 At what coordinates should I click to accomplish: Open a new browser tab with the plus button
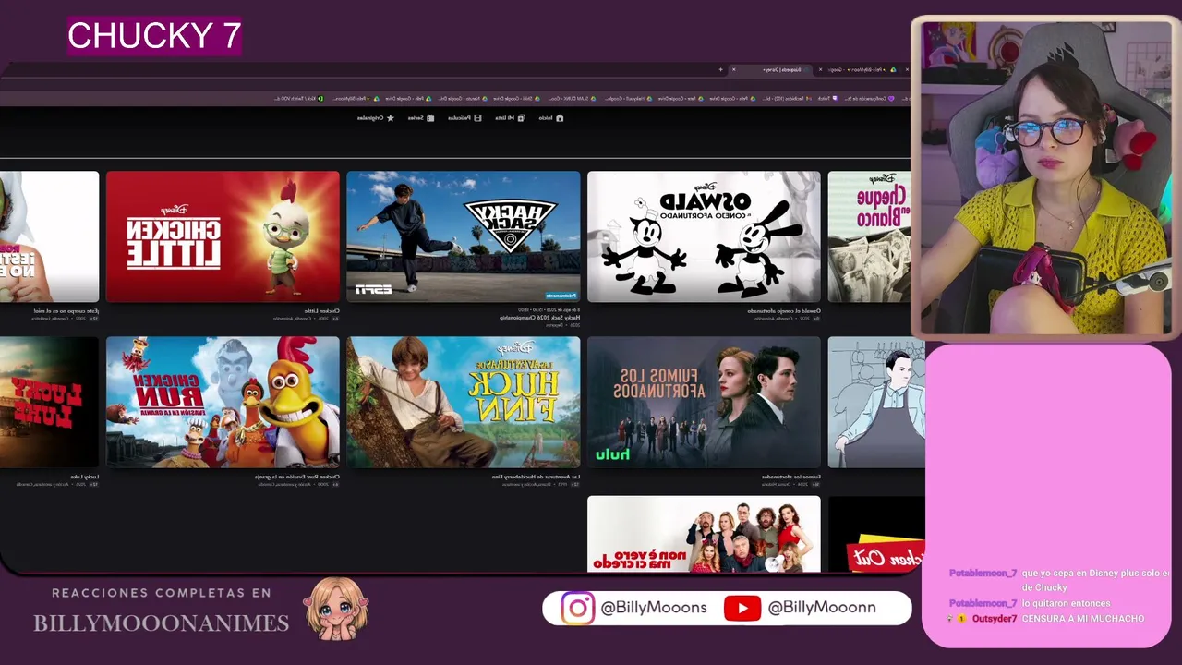coord(721,69)
